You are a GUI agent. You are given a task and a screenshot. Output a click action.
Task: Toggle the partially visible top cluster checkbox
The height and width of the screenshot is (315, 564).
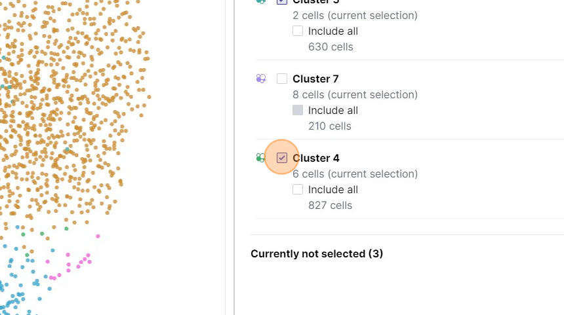[282, 2]
